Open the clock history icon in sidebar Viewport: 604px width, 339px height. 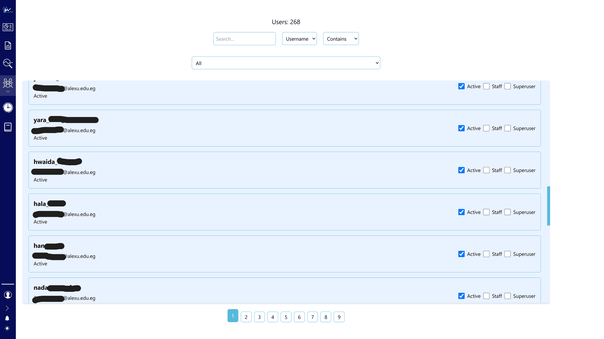point(8,108)
